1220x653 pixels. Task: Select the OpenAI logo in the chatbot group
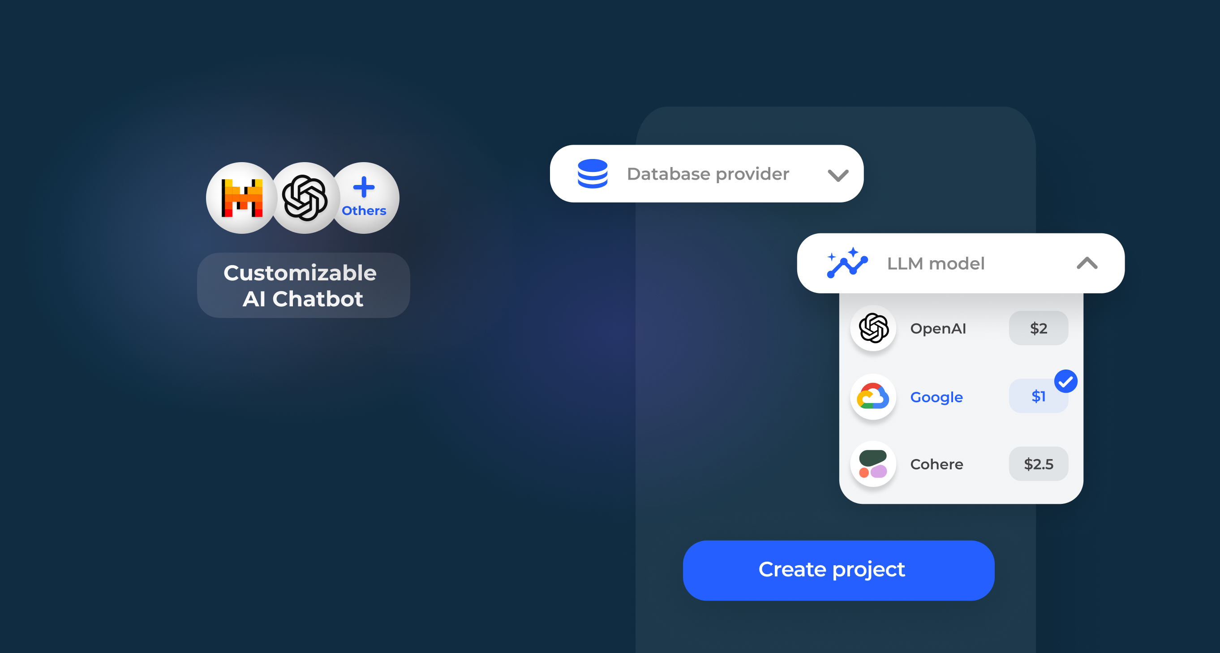tap(305, 198)
